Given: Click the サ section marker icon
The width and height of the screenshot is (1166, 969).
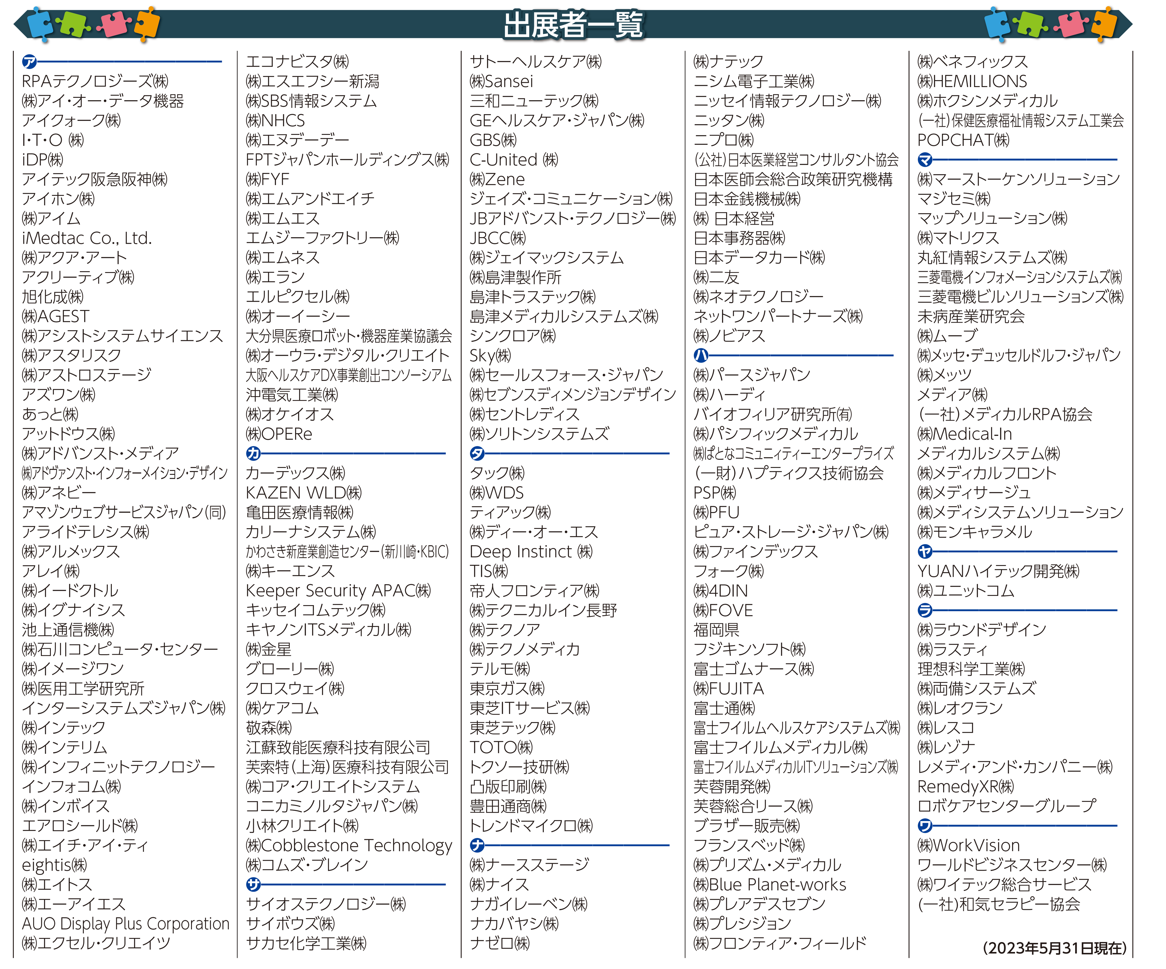Looking at the screenshot, I should pos(253,885).
